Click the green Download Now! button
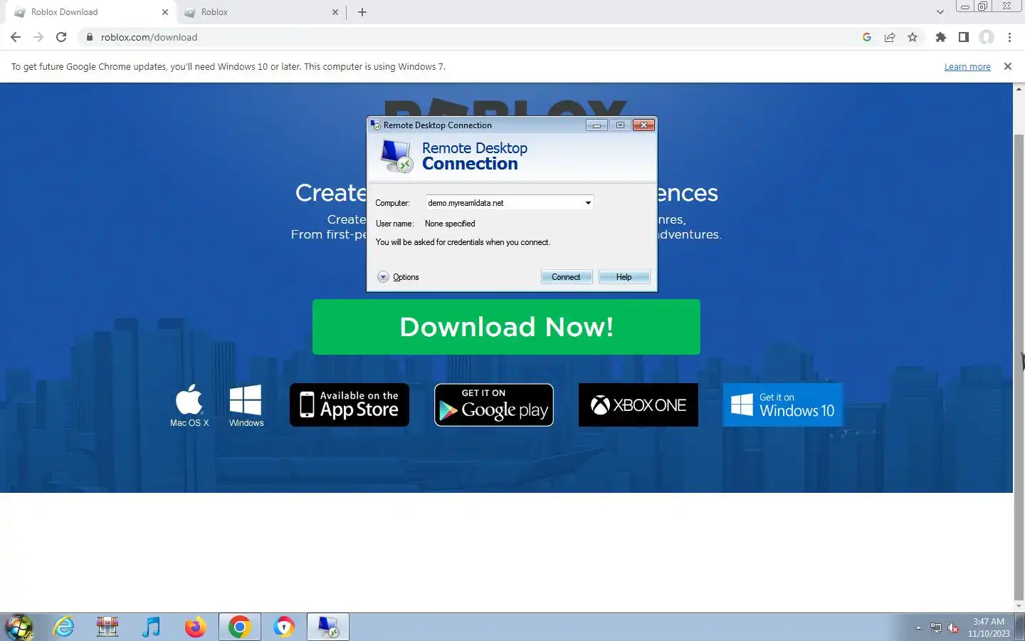This screenshot has height=641, width=1025. click(x=506, y=327)
